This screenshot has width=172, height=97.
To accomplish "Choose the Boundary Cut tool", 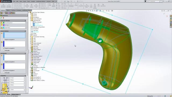I will click(x=43, y=8).
